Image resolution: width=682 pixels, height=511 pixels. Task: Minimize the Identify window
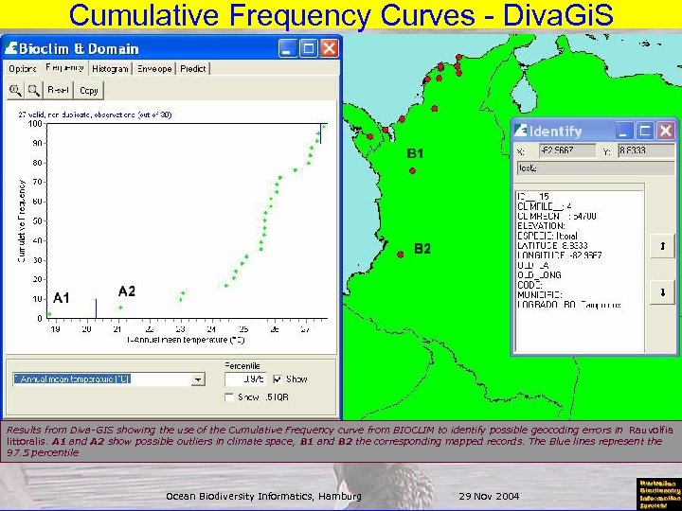(623, 131)
